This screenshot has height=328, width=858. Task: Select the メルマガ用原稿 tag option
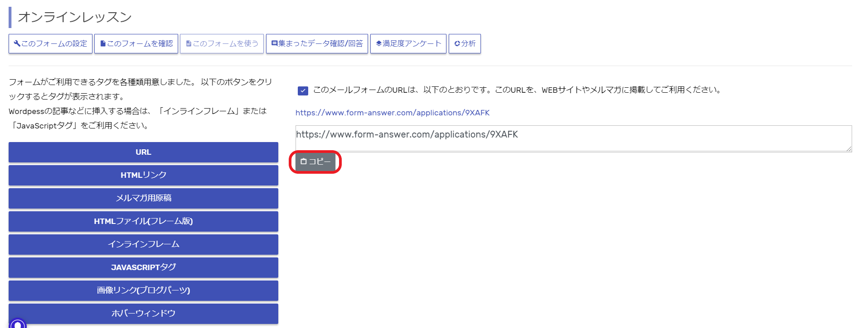click(143, 199)
